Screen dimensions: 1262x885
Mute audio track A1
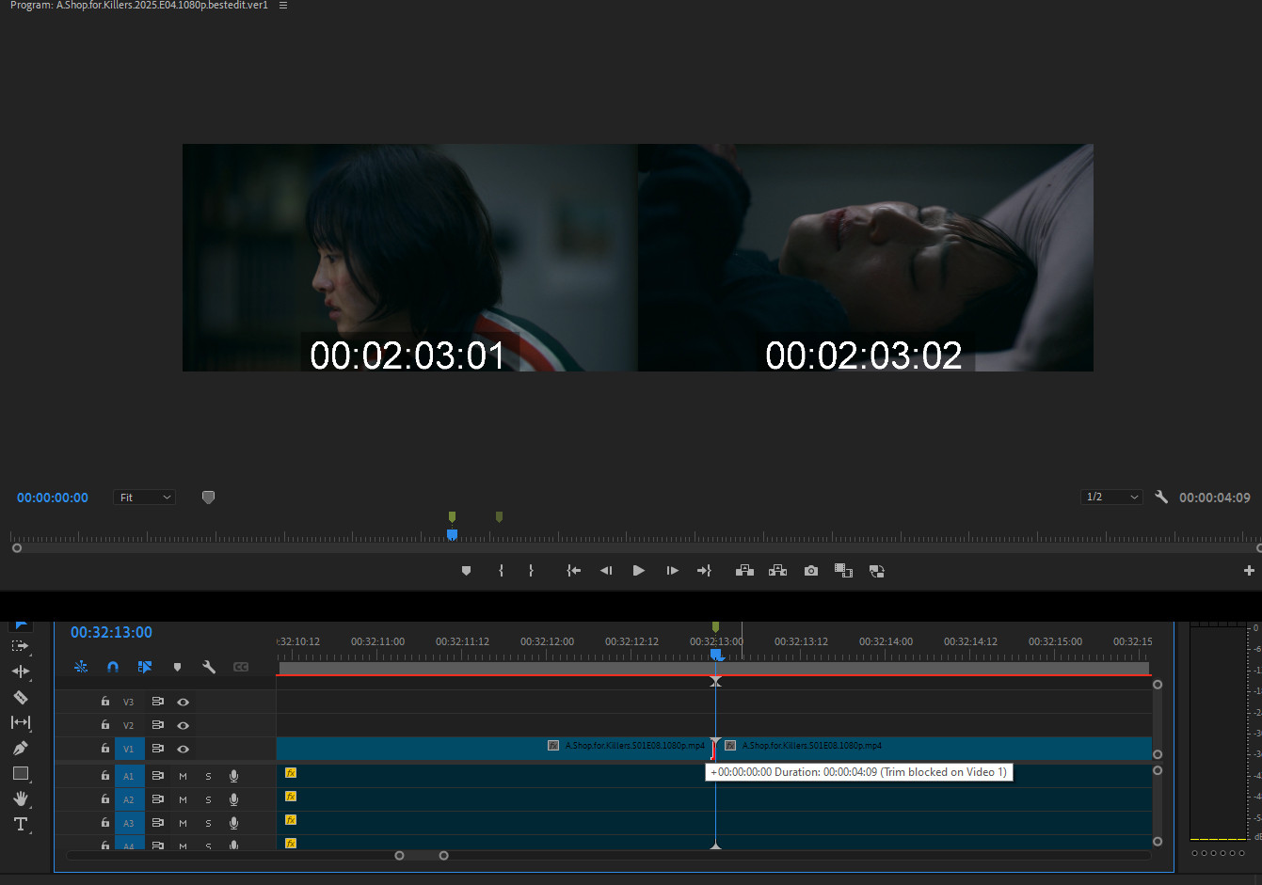[x=183, y=776]
